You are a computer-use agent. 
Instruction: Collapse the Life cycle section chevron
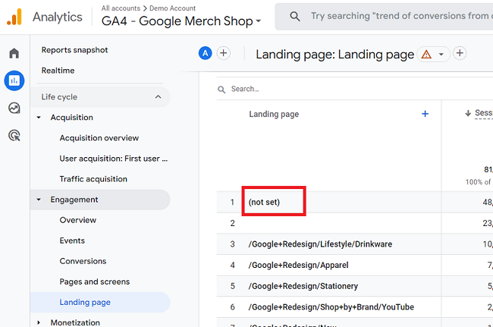coord(159,97)
